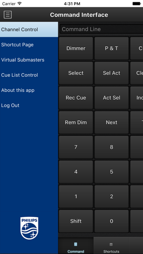Screen dimensions: 143x254
Task: Tap the Shift key
Action: pos(76,221)
